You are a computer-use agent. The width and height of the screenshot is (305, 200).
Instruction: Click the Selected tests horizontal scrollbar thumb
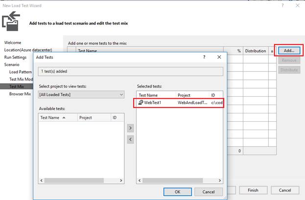point(173,180)
